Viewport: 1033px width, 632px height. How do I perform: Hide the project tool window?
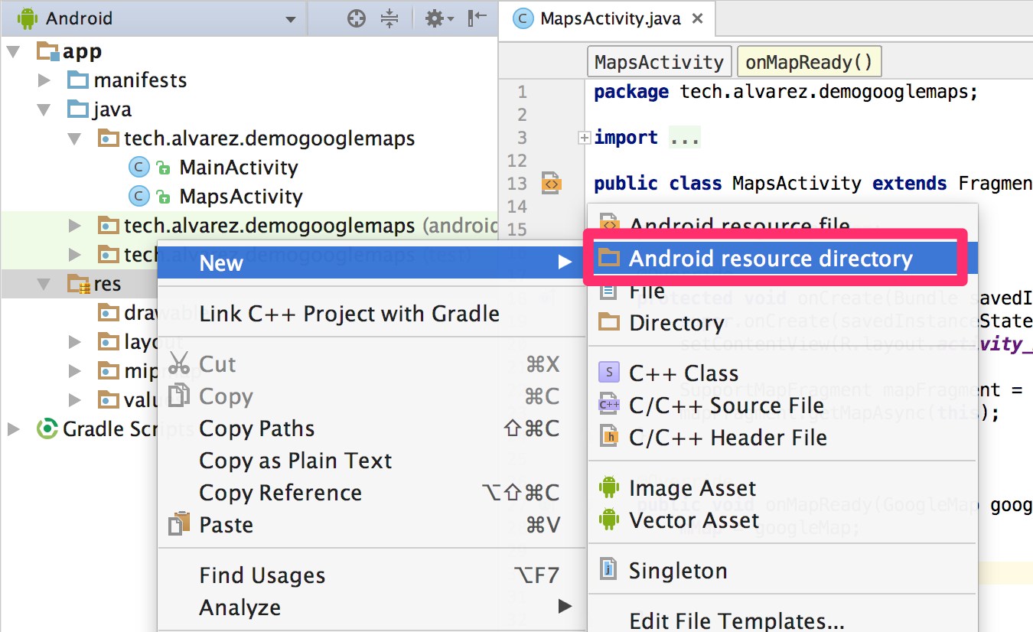click(477, 18)
